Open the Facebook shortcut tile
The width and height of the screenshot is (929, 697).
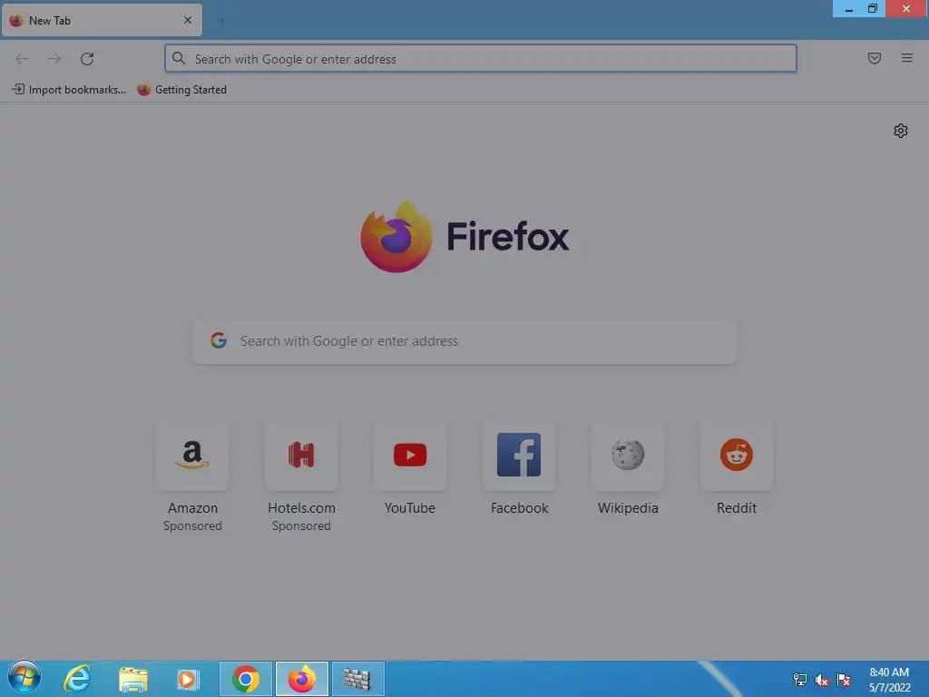(x=519, y=456)
